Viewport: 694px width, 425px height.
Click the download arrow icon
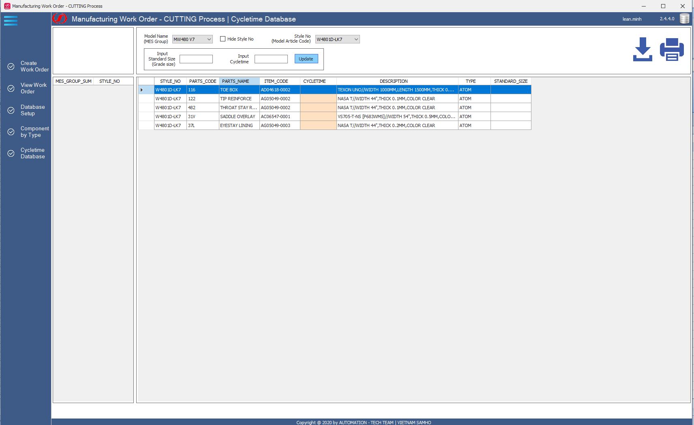click(643, 49)
